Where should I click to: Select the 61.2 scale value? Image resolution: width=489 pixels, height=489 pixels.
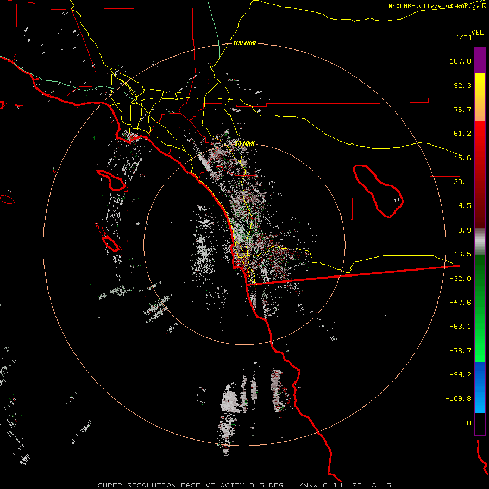[462, 134]
